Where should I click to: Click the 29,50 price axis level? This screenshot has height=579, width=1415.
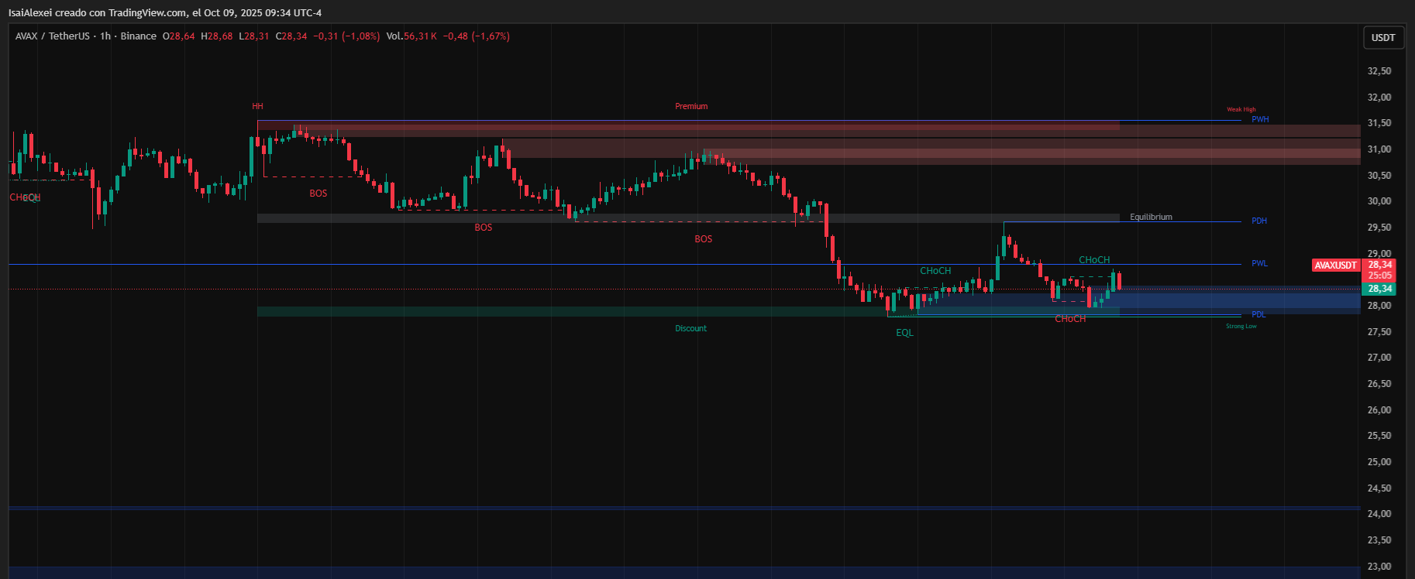pyautogui.click(x=1379, y=228)
